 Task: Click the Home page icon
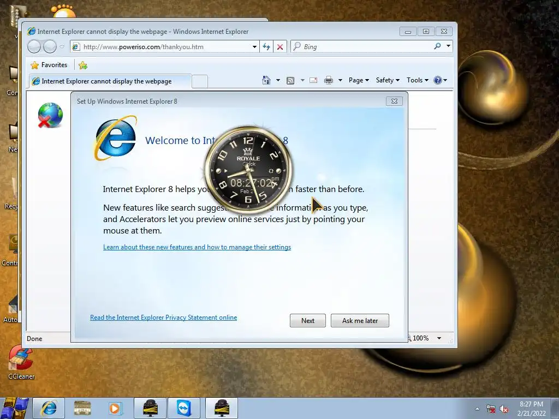pyautogui.click(x=266, y=80)
